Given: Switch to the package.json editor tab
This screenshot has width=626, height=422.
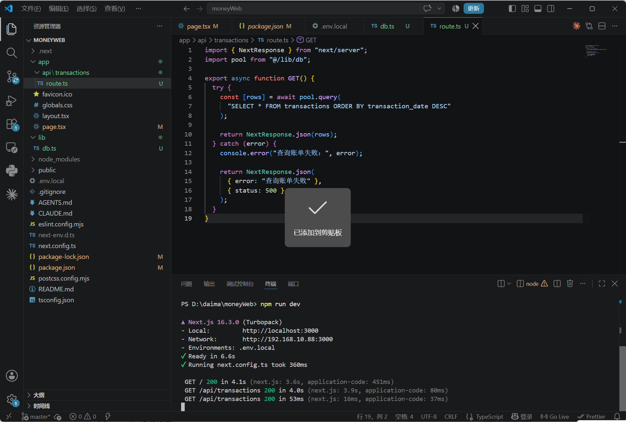Looking at the screenshot, I should (x=268, y=26).
